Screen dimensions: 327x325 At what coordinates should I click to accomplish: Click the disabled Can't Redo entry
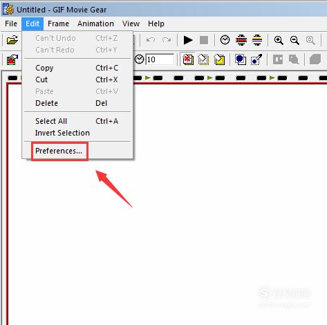[x=77, y=50]
